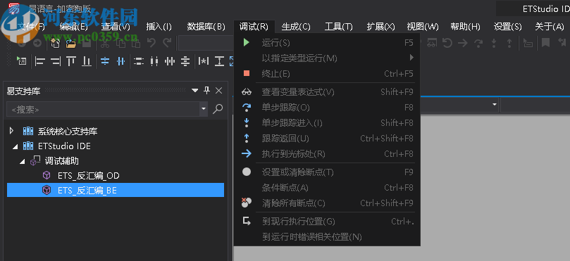Click the align left edges icon
The height and width of the screenshot is (261, 570).
pos(39,61)
